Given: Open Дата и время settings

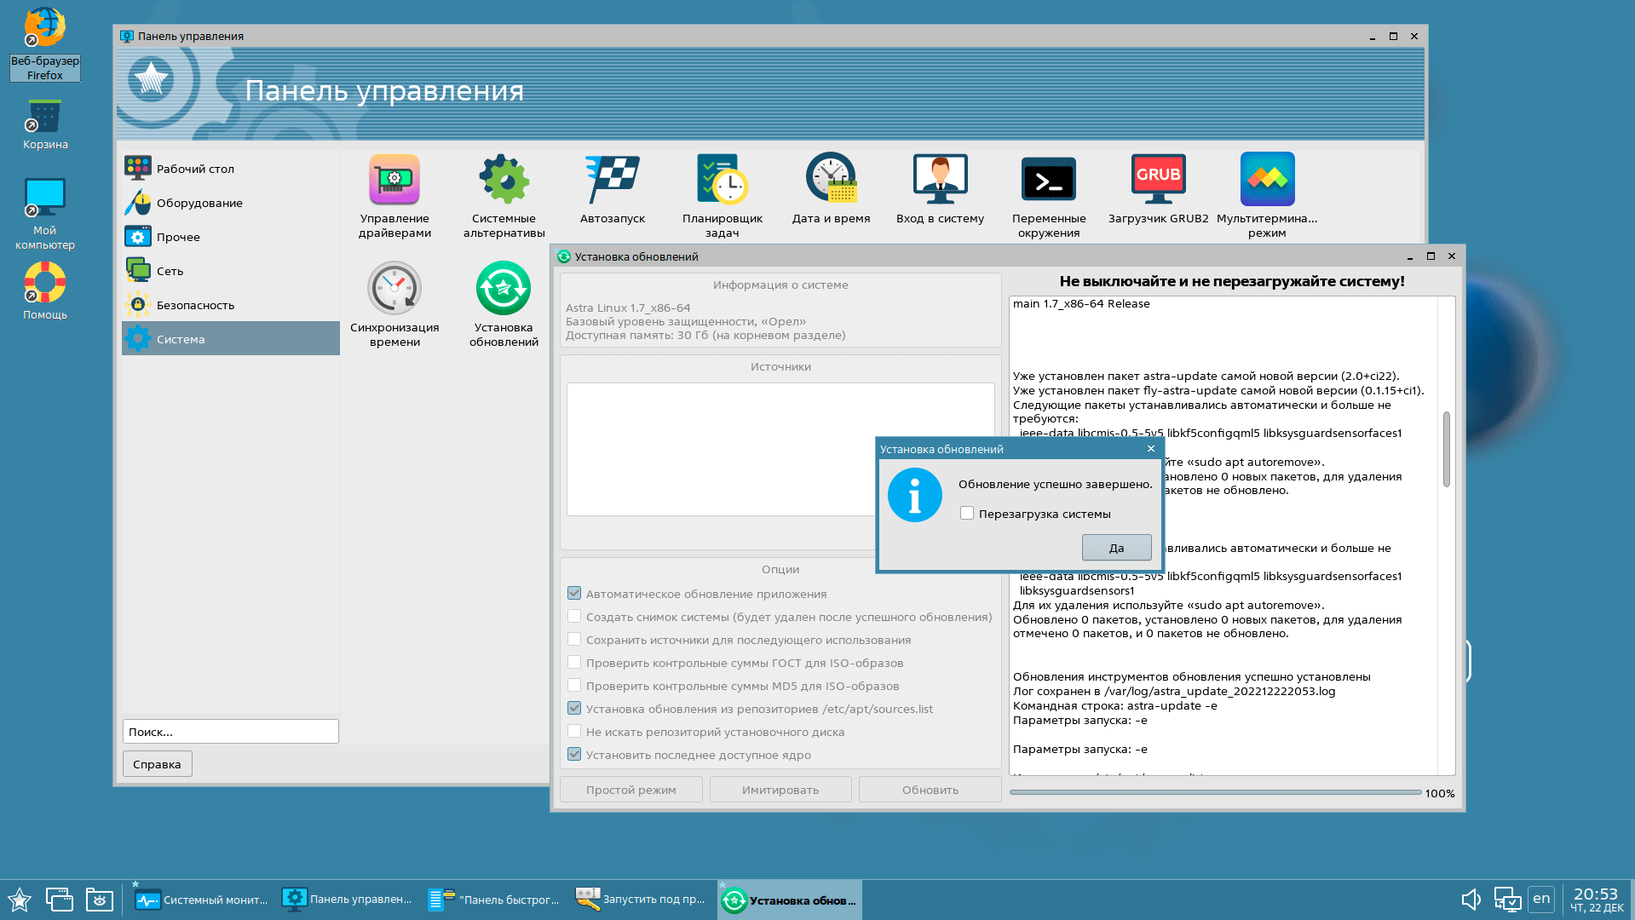Looking at the screenshot, I should click(x=832, y=190).
